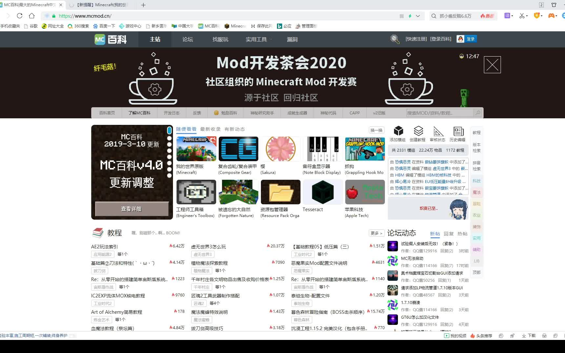Viewport: 565px width, 353px height.
Task: Click the browser refresh icon
Action: pos(20,16)
